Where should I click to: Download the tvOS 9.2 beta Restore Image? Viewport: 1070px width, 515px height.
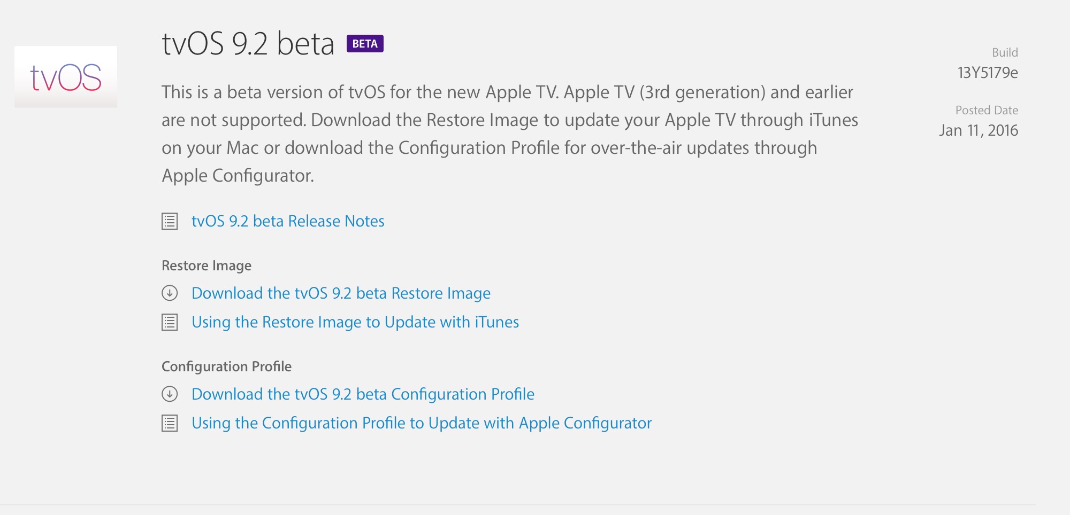coord(341,293)
